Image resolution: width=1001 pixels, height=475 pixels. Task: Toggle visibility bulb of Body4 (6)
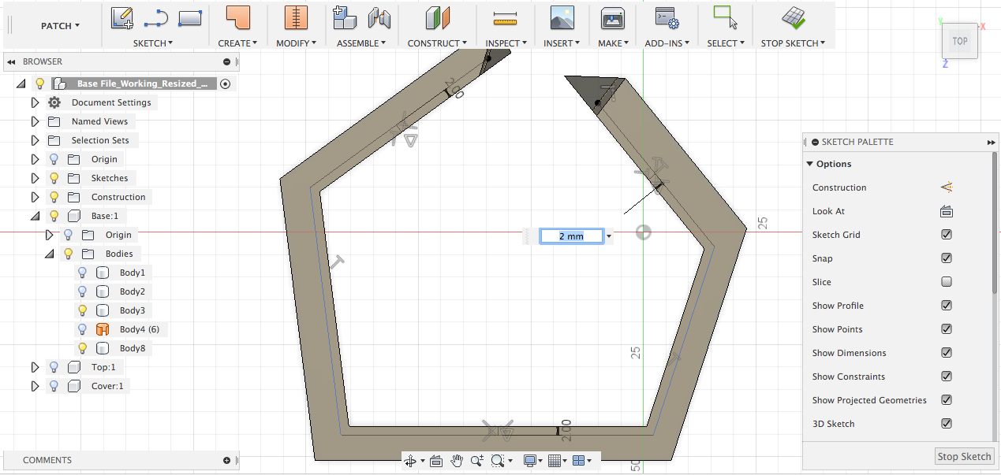coord(82,329)
